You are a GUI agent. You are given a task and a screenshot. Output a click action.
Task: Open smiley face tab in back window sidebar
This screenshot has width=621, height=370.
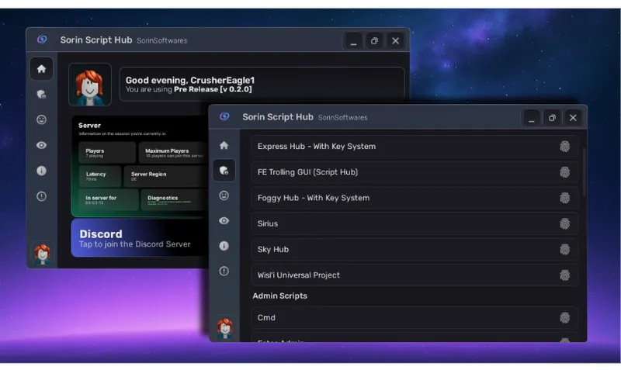point(41,119)
